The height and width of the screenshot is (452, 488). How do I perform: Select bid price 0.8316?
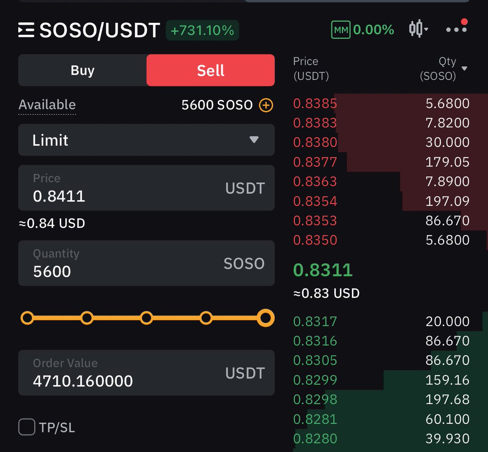[x=315, y=341]
